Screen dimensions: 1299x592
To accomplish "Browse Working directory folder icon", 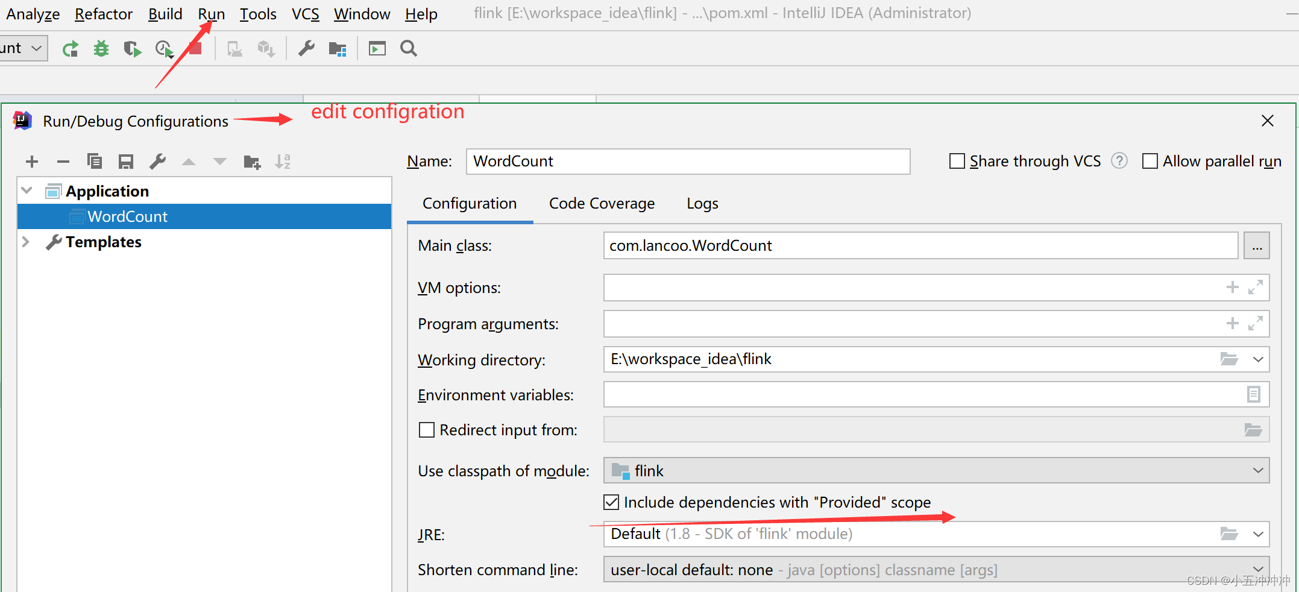I will [1229, 359].
